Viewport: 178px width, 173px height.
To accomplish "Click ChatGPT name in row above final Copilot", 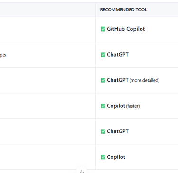I will [x=118, y=131].
